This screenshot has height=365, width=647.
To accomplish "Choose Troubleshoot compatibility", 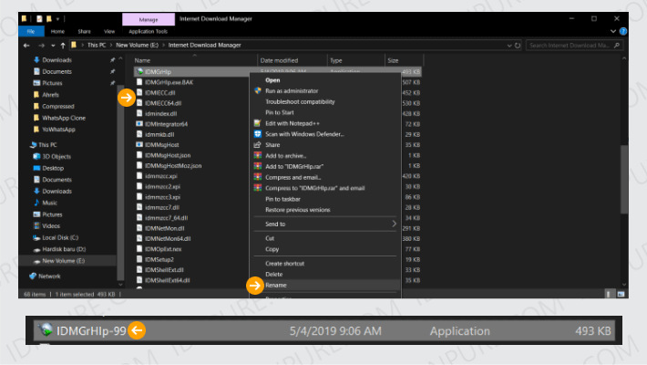I will pos(300,101).
